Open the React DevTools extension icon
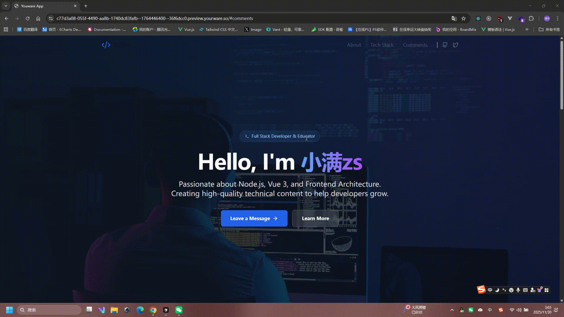 pos(478,18)
